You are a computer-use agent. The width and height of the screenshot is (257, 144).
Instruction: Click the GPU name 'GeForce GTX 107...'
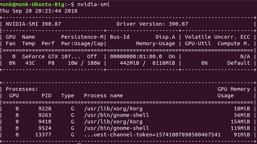[51, 56]
